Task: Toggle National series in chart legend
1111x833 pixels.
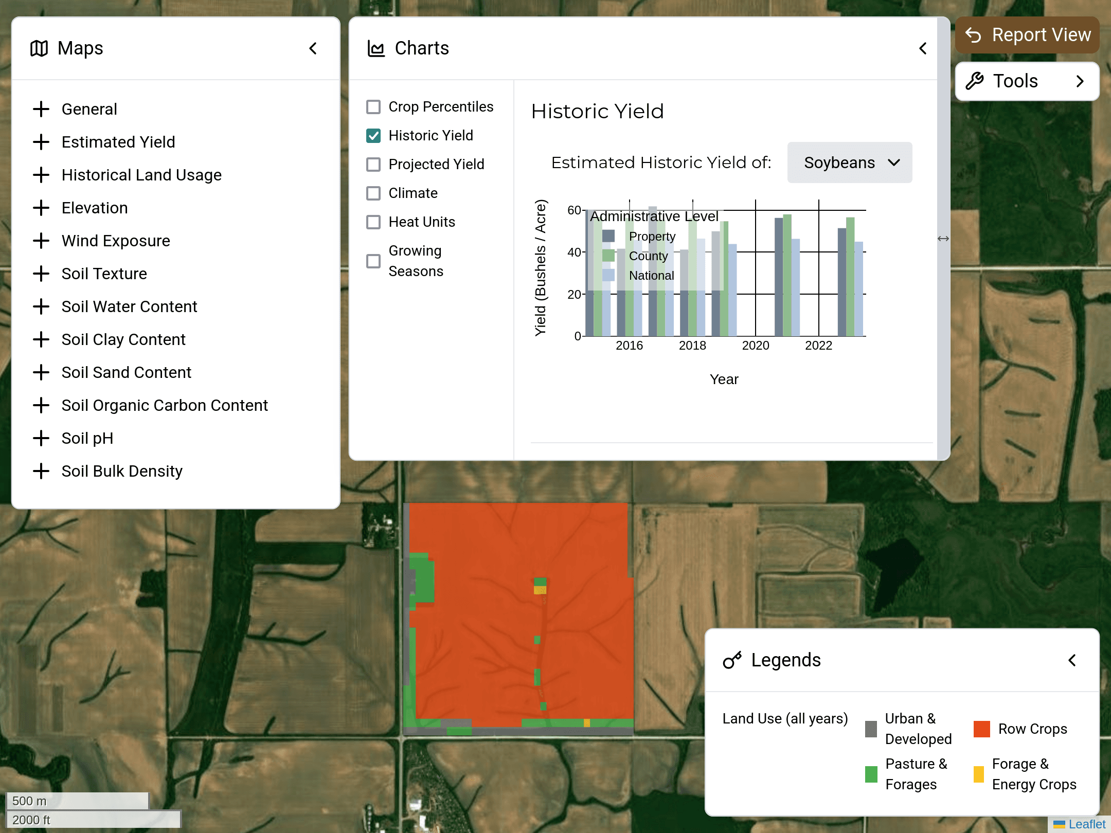Action: pos(638,276)
